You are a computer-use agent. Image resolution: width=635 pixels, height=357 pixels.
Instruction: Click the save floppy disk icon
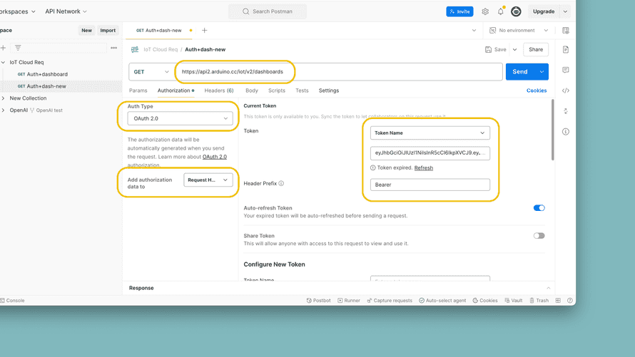[x=489, y=49]
